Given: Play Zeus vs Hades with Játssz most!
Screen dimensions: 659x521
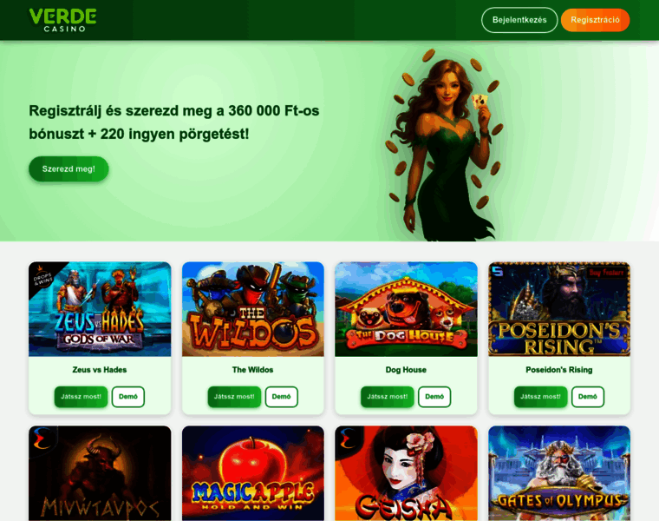Looking at the screenshot, I should tap(82, 397).
